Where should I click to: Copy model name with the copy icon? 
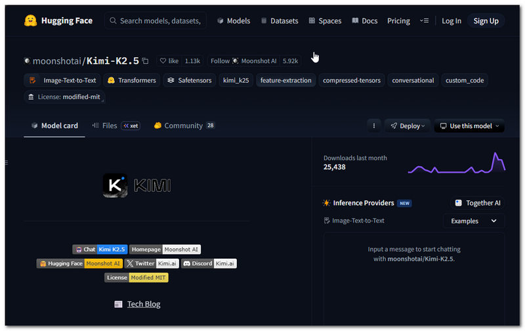point(146,61)
